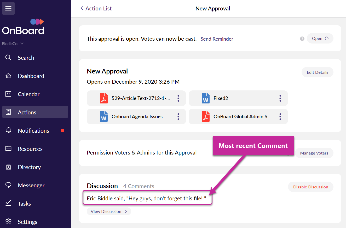Screen dimensions: 346x228
Task: Click the Tasks checkmark icon
Action: (x=8, y=203)
